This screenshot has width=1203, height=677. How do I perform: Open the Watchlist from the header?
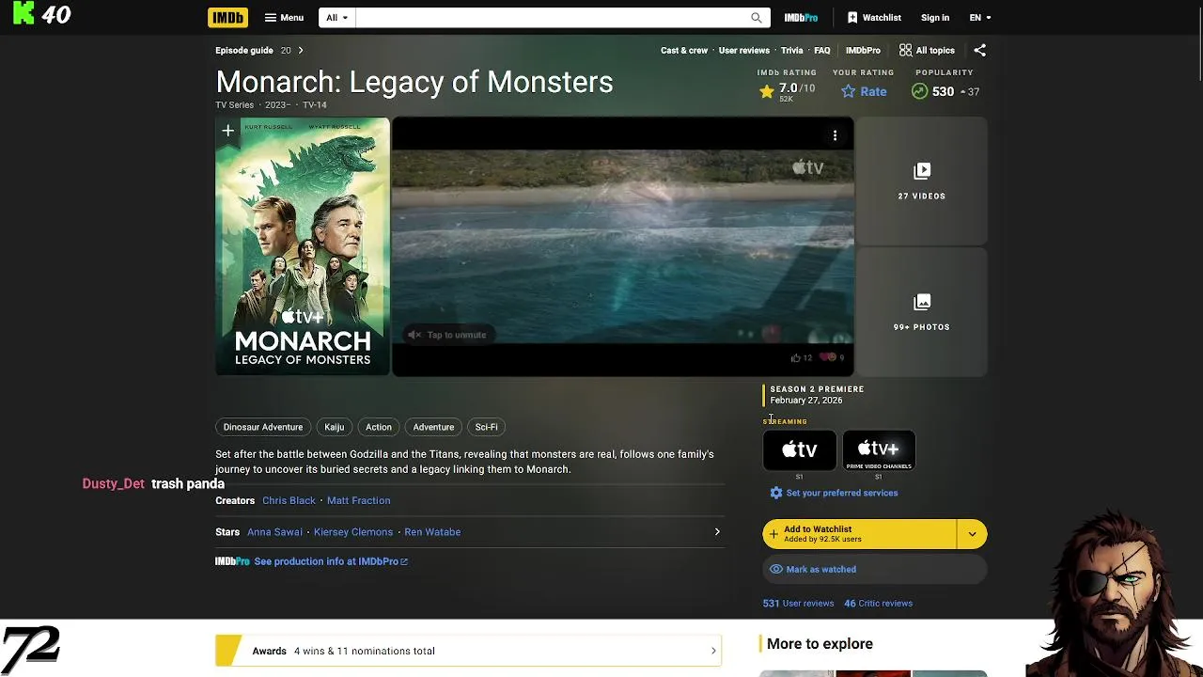[x=874, y=17]
